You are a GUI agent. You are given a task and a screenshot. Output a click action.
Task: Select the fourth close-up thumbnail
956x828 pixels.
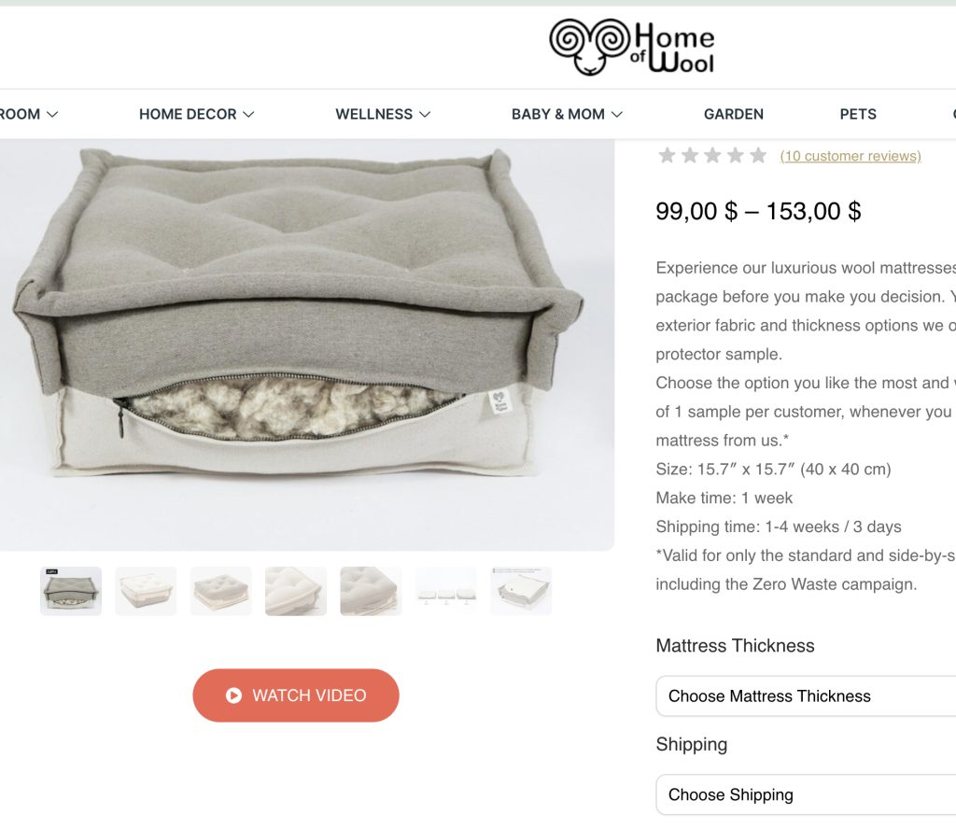coord(296,591)
